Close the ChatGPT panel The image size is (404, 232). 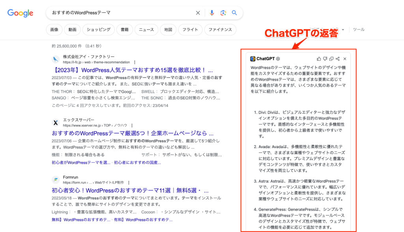(345, 59)
